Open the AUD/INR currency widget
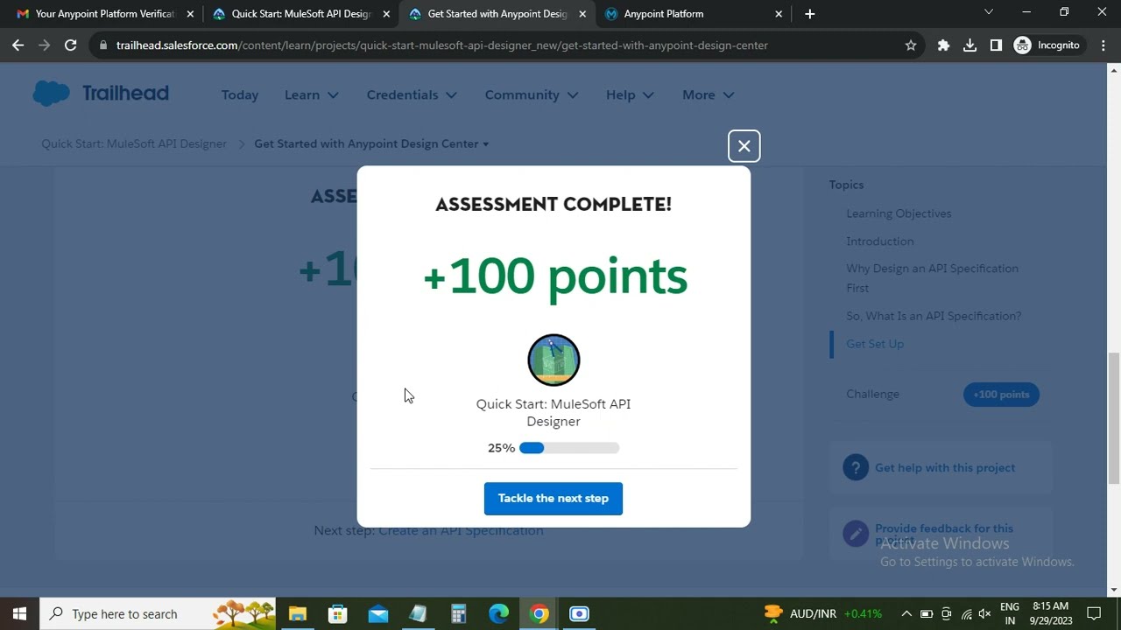 coord(822,613)
